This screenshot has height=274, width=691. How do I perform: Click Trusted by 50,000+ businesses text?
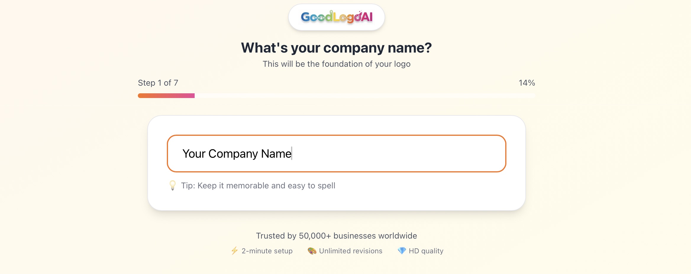pos(336,236)
